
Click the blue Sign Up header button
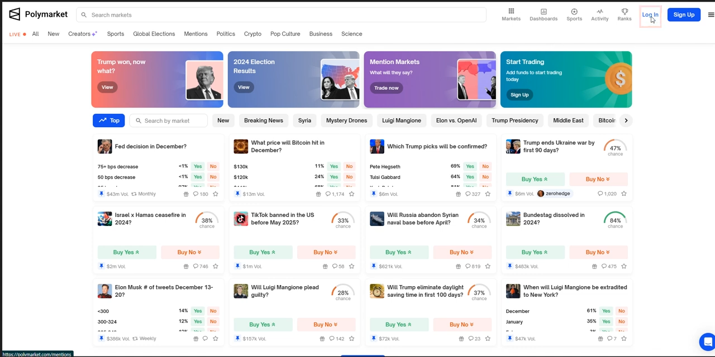pyautogui.click(x=684, y=15)
